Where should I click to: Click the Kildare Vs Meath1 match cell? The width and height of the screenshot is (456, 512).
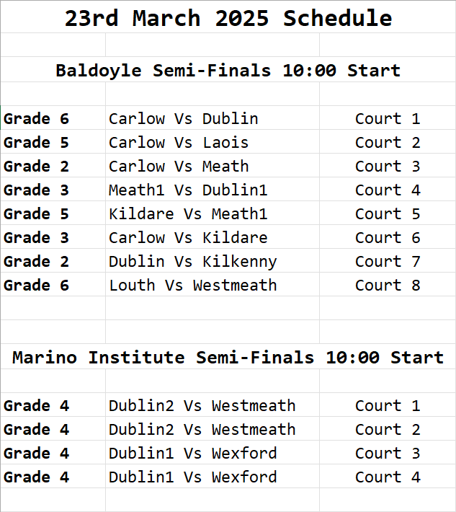pyautogui.click(x=188, y=213)
